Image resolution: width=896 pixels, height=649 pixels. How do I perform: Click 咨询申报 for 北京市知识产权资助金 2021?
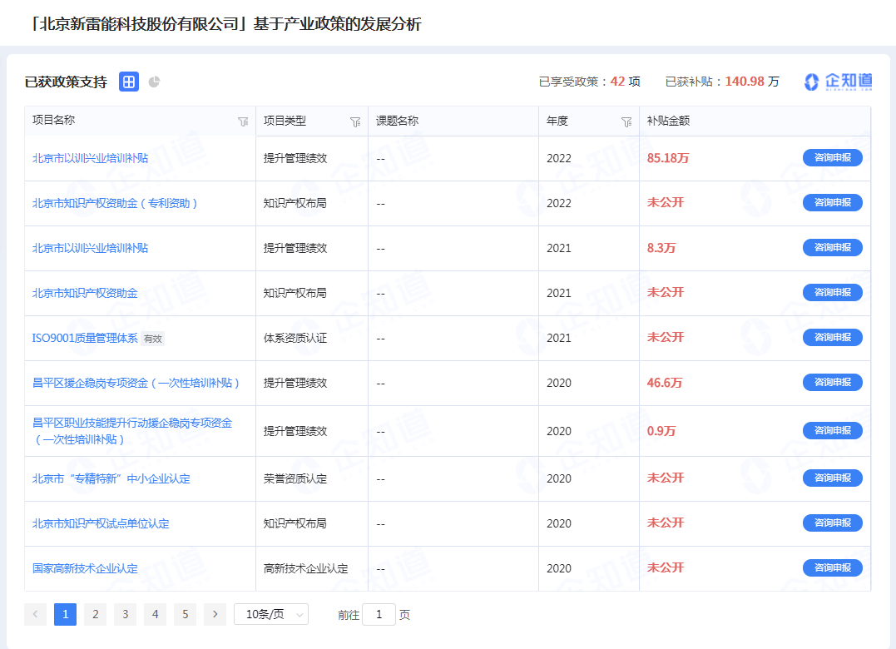833,293
